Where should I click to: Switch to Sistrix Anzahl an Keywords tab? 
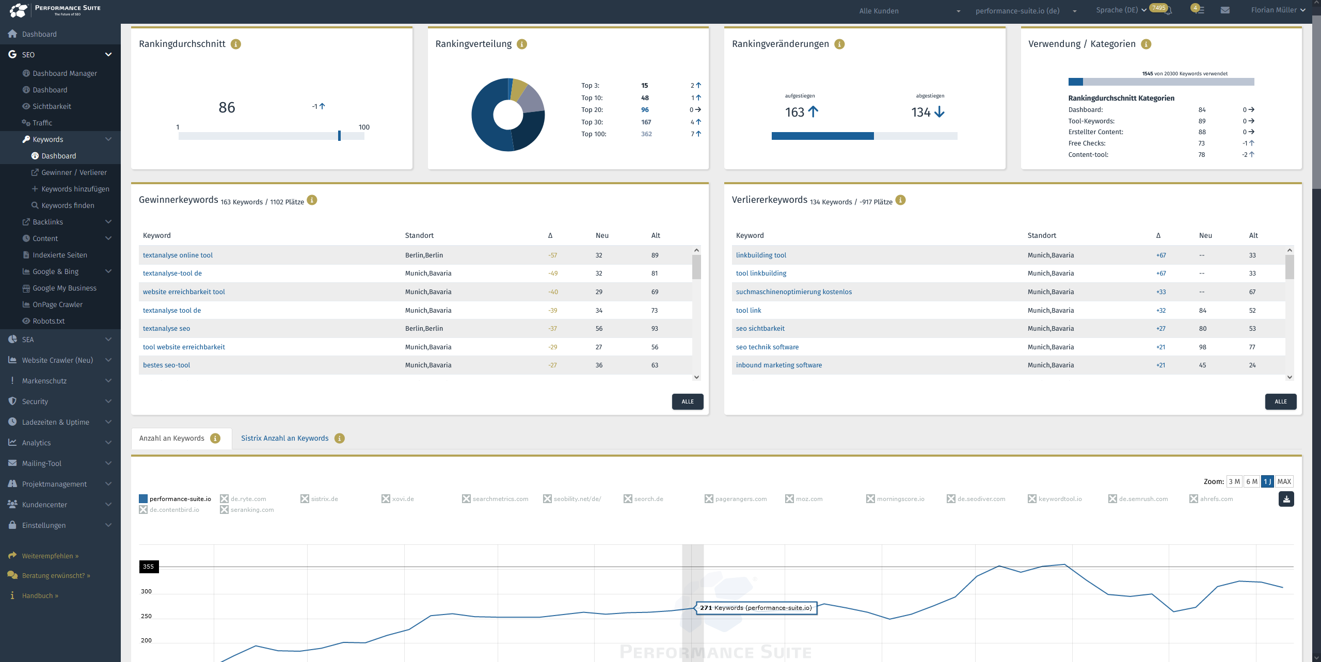[284, 438]
